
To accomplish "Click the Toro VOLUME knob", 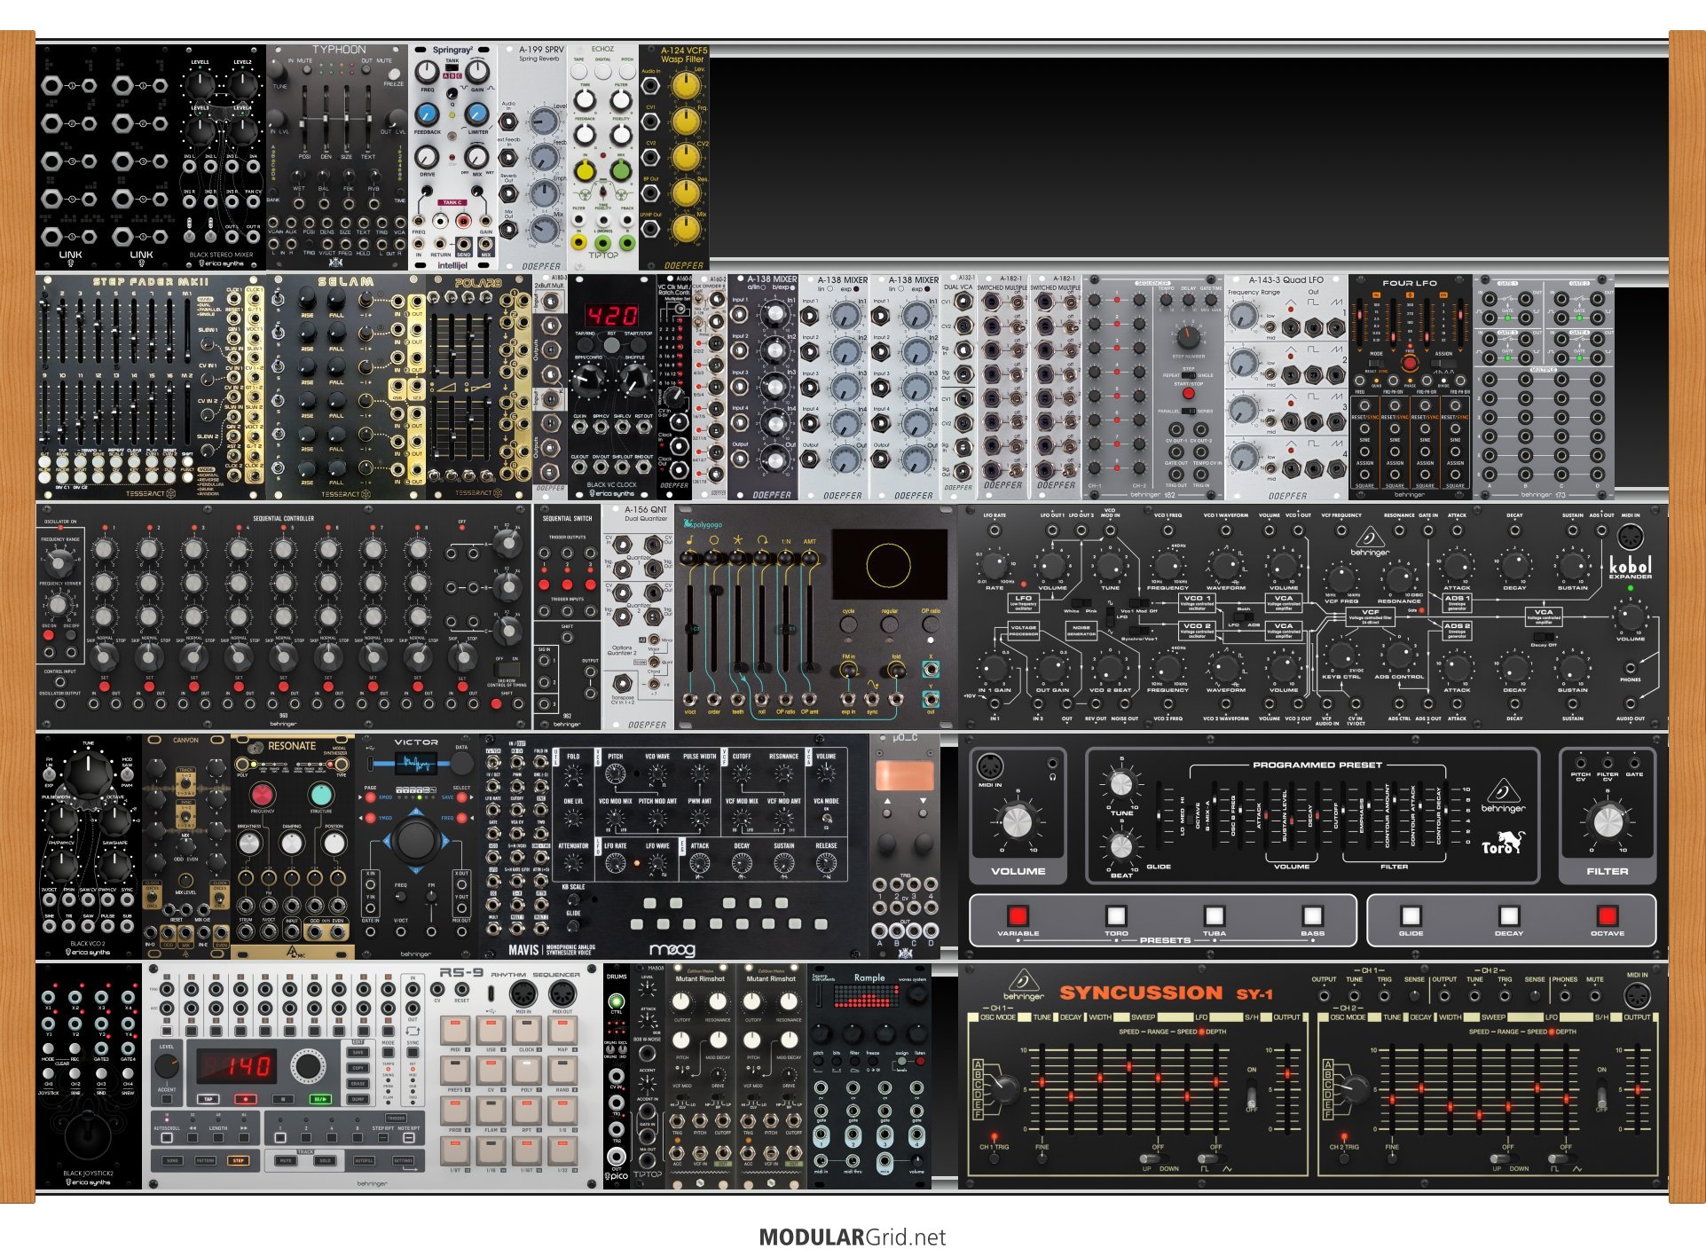I will coord(1018,821).
